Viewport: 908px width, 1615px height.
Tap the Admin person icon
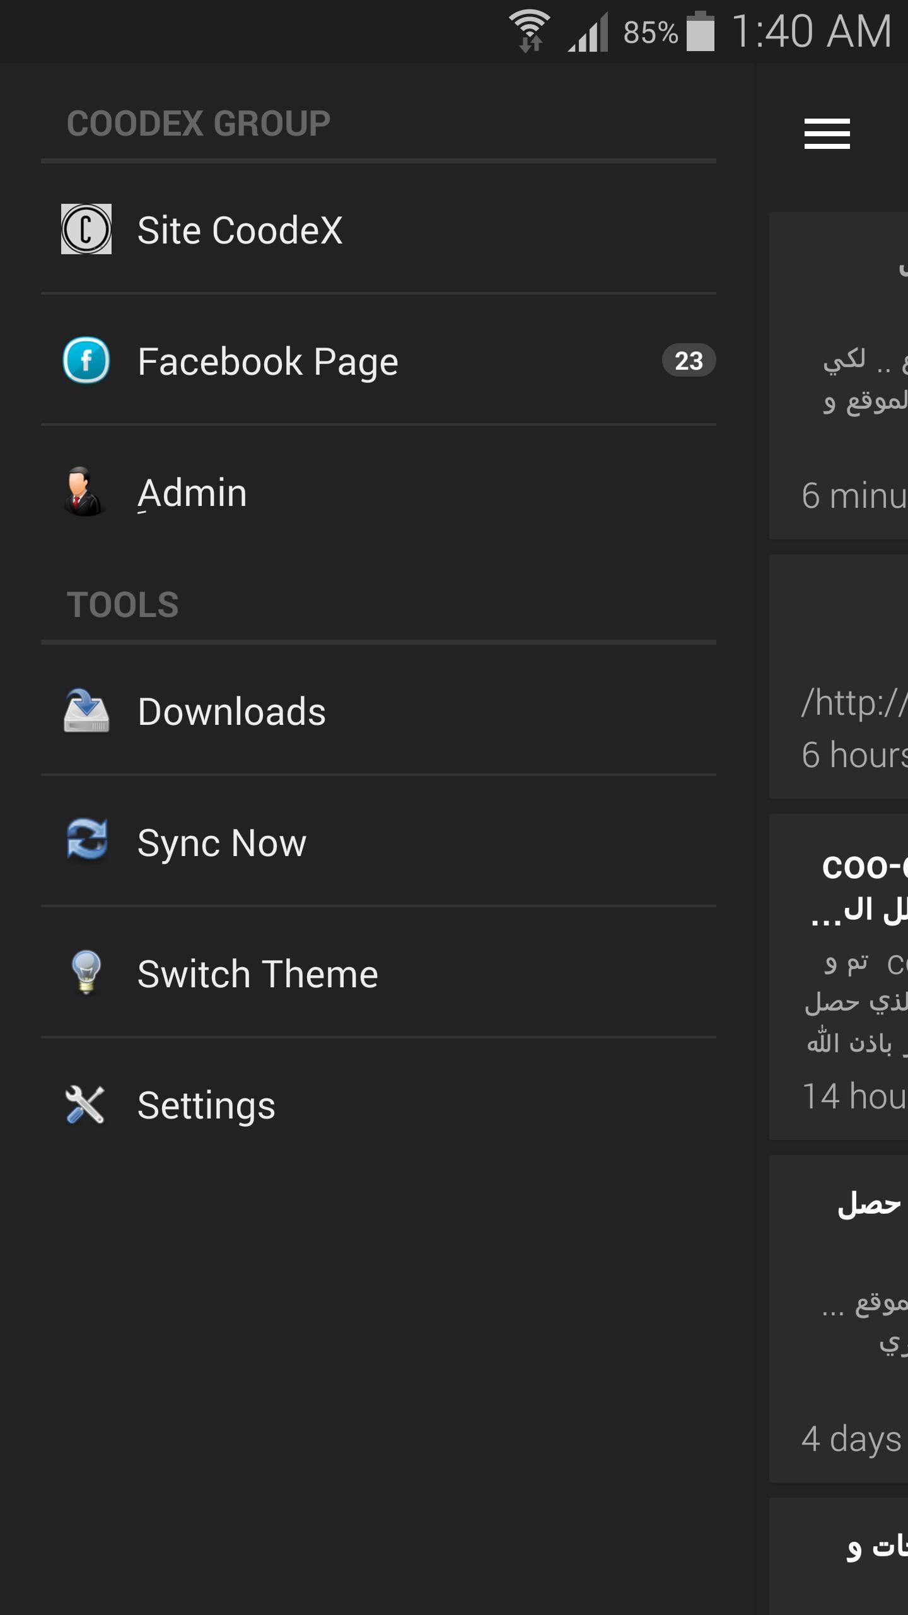84,492
